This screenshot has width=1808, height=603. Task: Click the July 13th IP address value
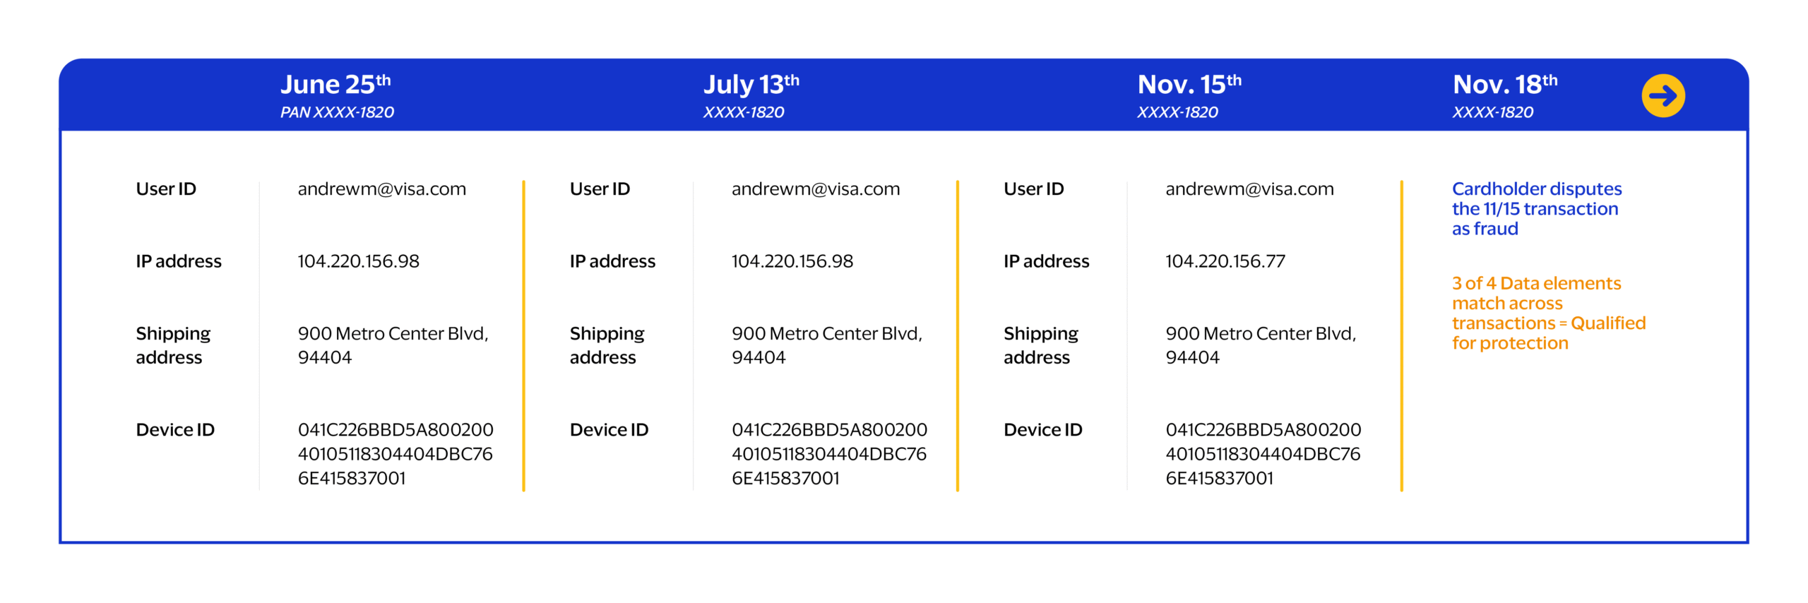point(792,261)
